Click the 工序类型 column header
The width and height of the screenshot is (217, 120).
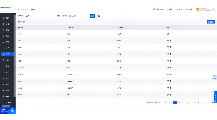coord(120,28)
